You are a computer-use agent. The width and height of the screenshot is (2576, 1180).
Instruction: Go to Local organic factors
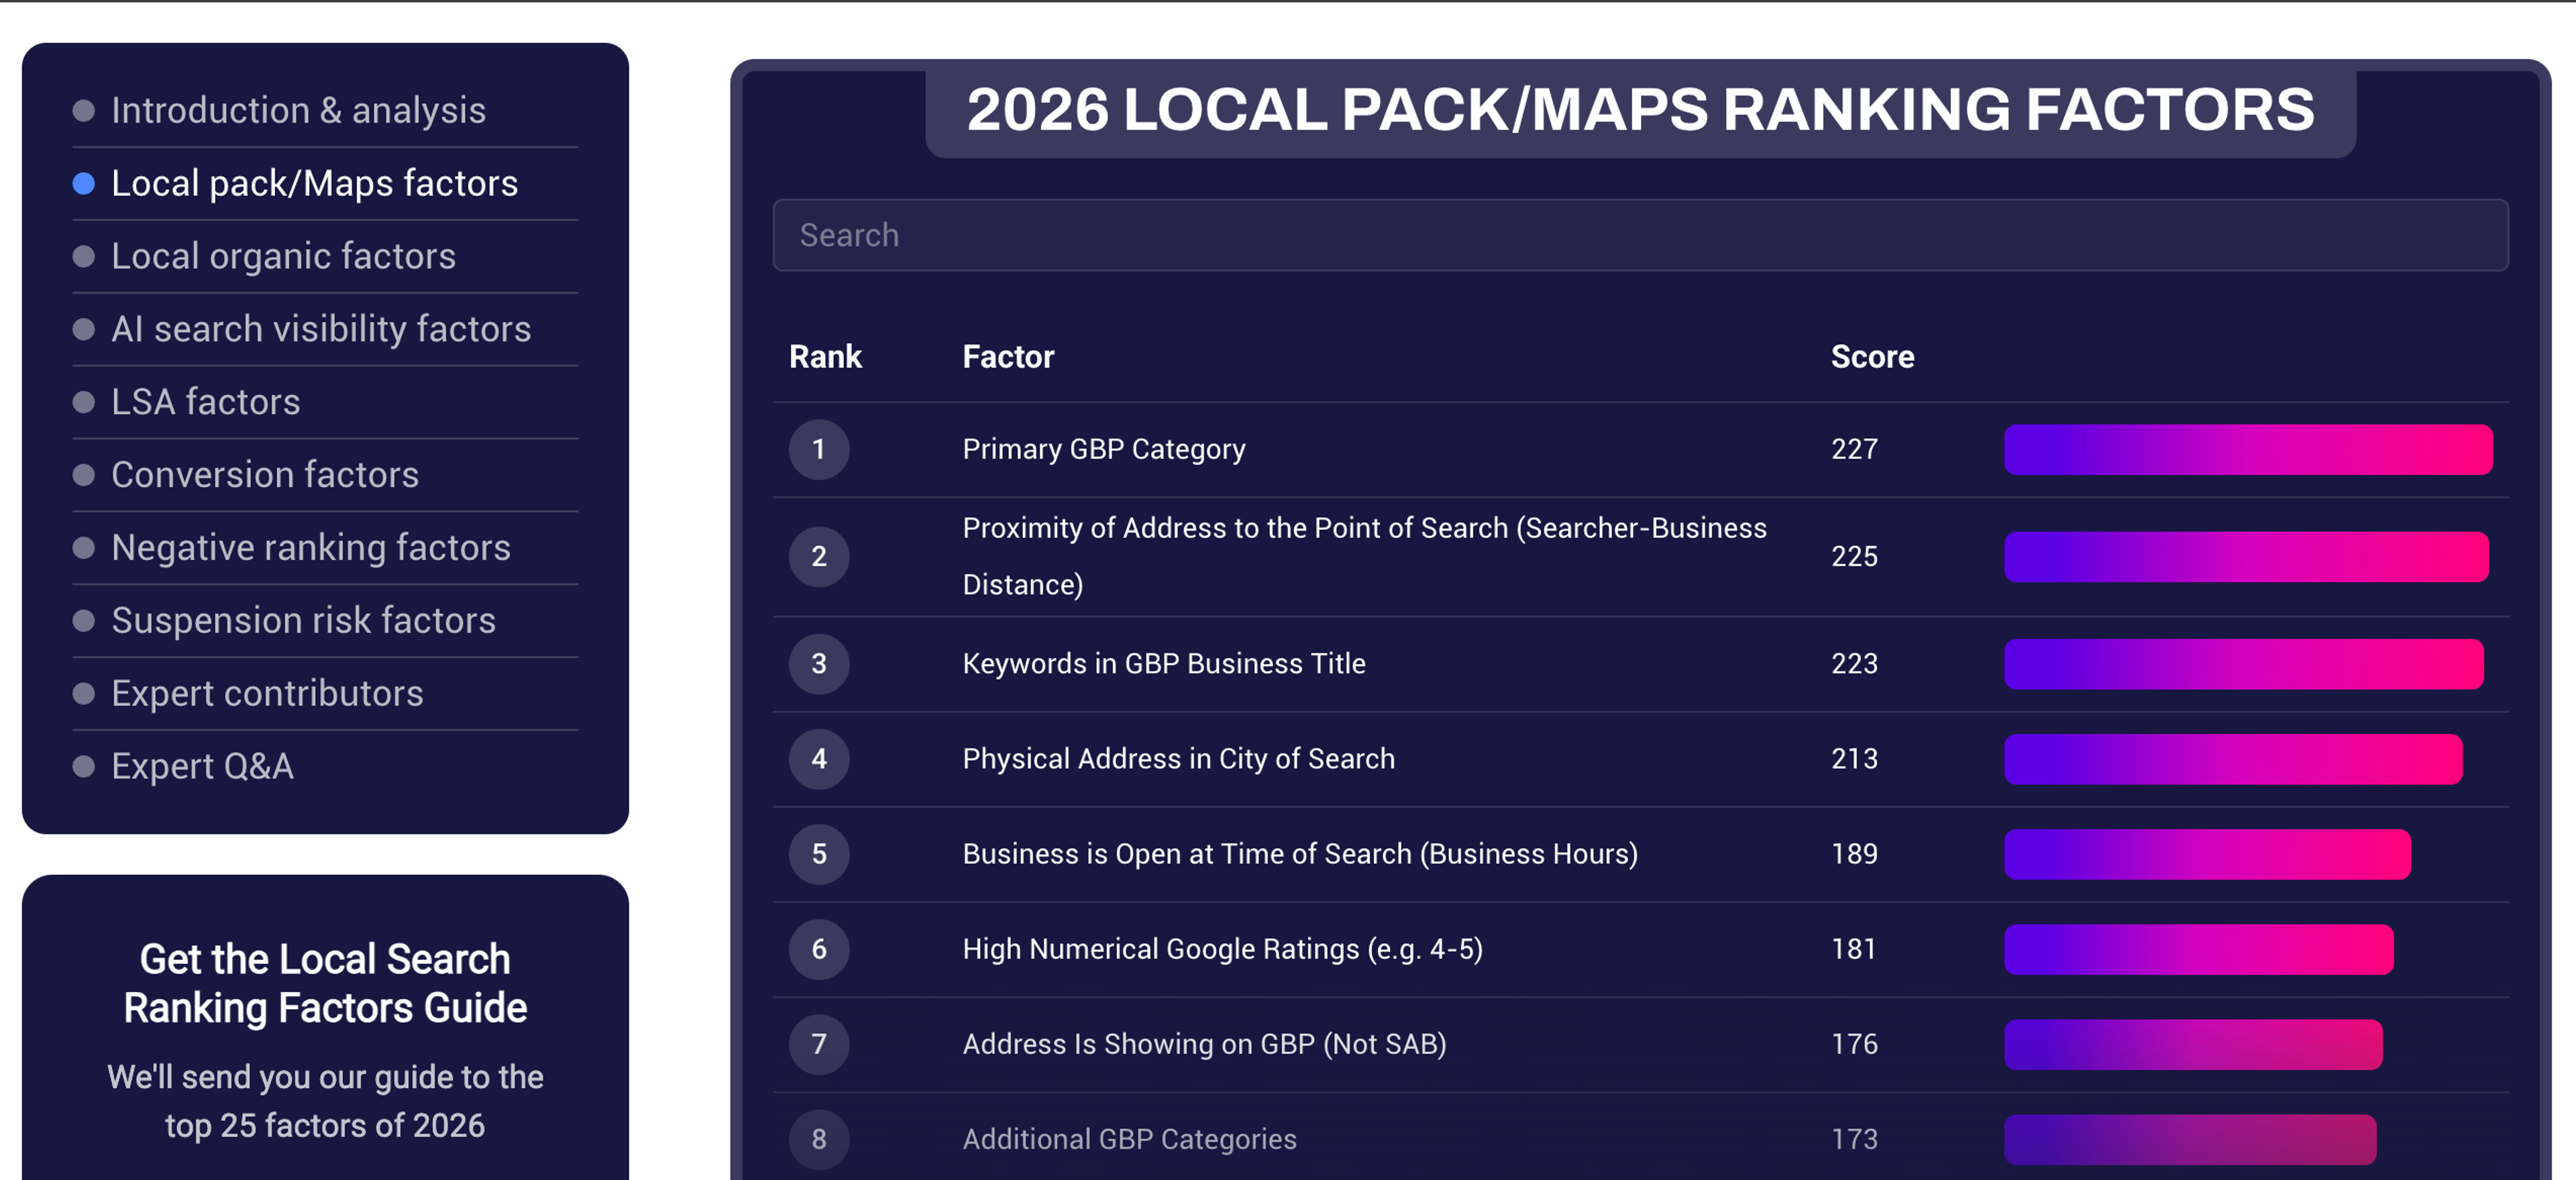[x=283, y=256]
